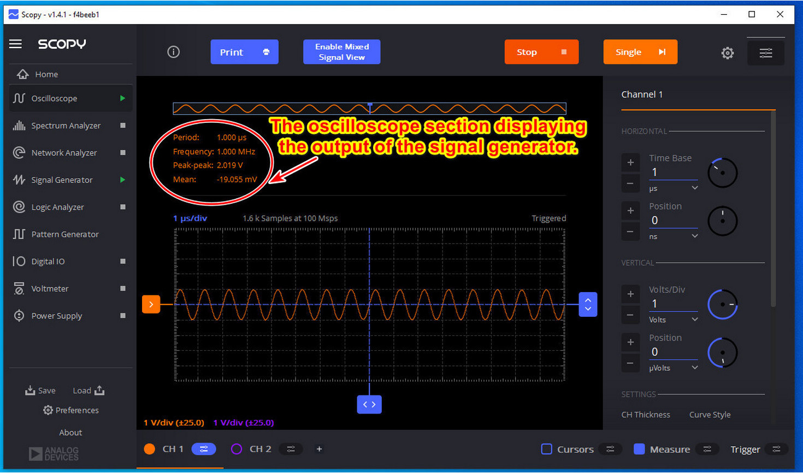The image size is (803, 473).
Task: Click the info icon beside Print
Action: pos(173,52)
